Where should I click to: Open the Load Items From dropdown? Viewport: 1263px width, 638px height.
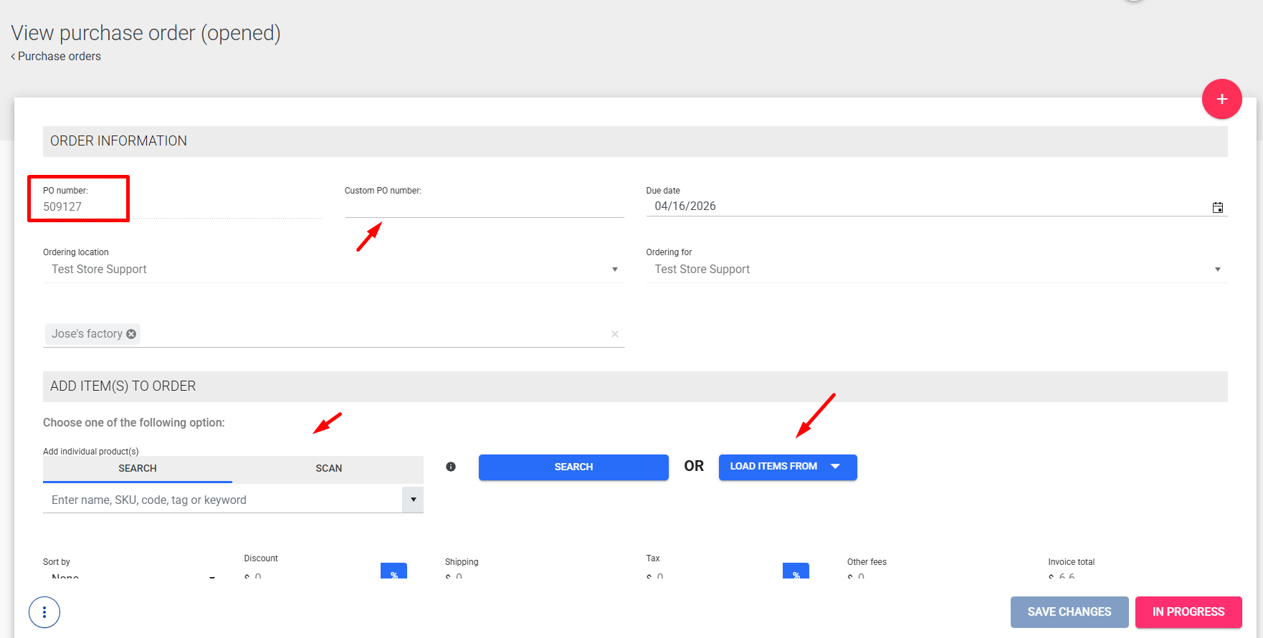787,467
